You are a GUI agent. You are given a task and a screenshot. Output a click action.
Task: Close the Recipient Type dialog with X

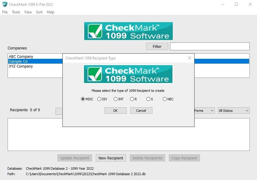[x=189, y=58]
